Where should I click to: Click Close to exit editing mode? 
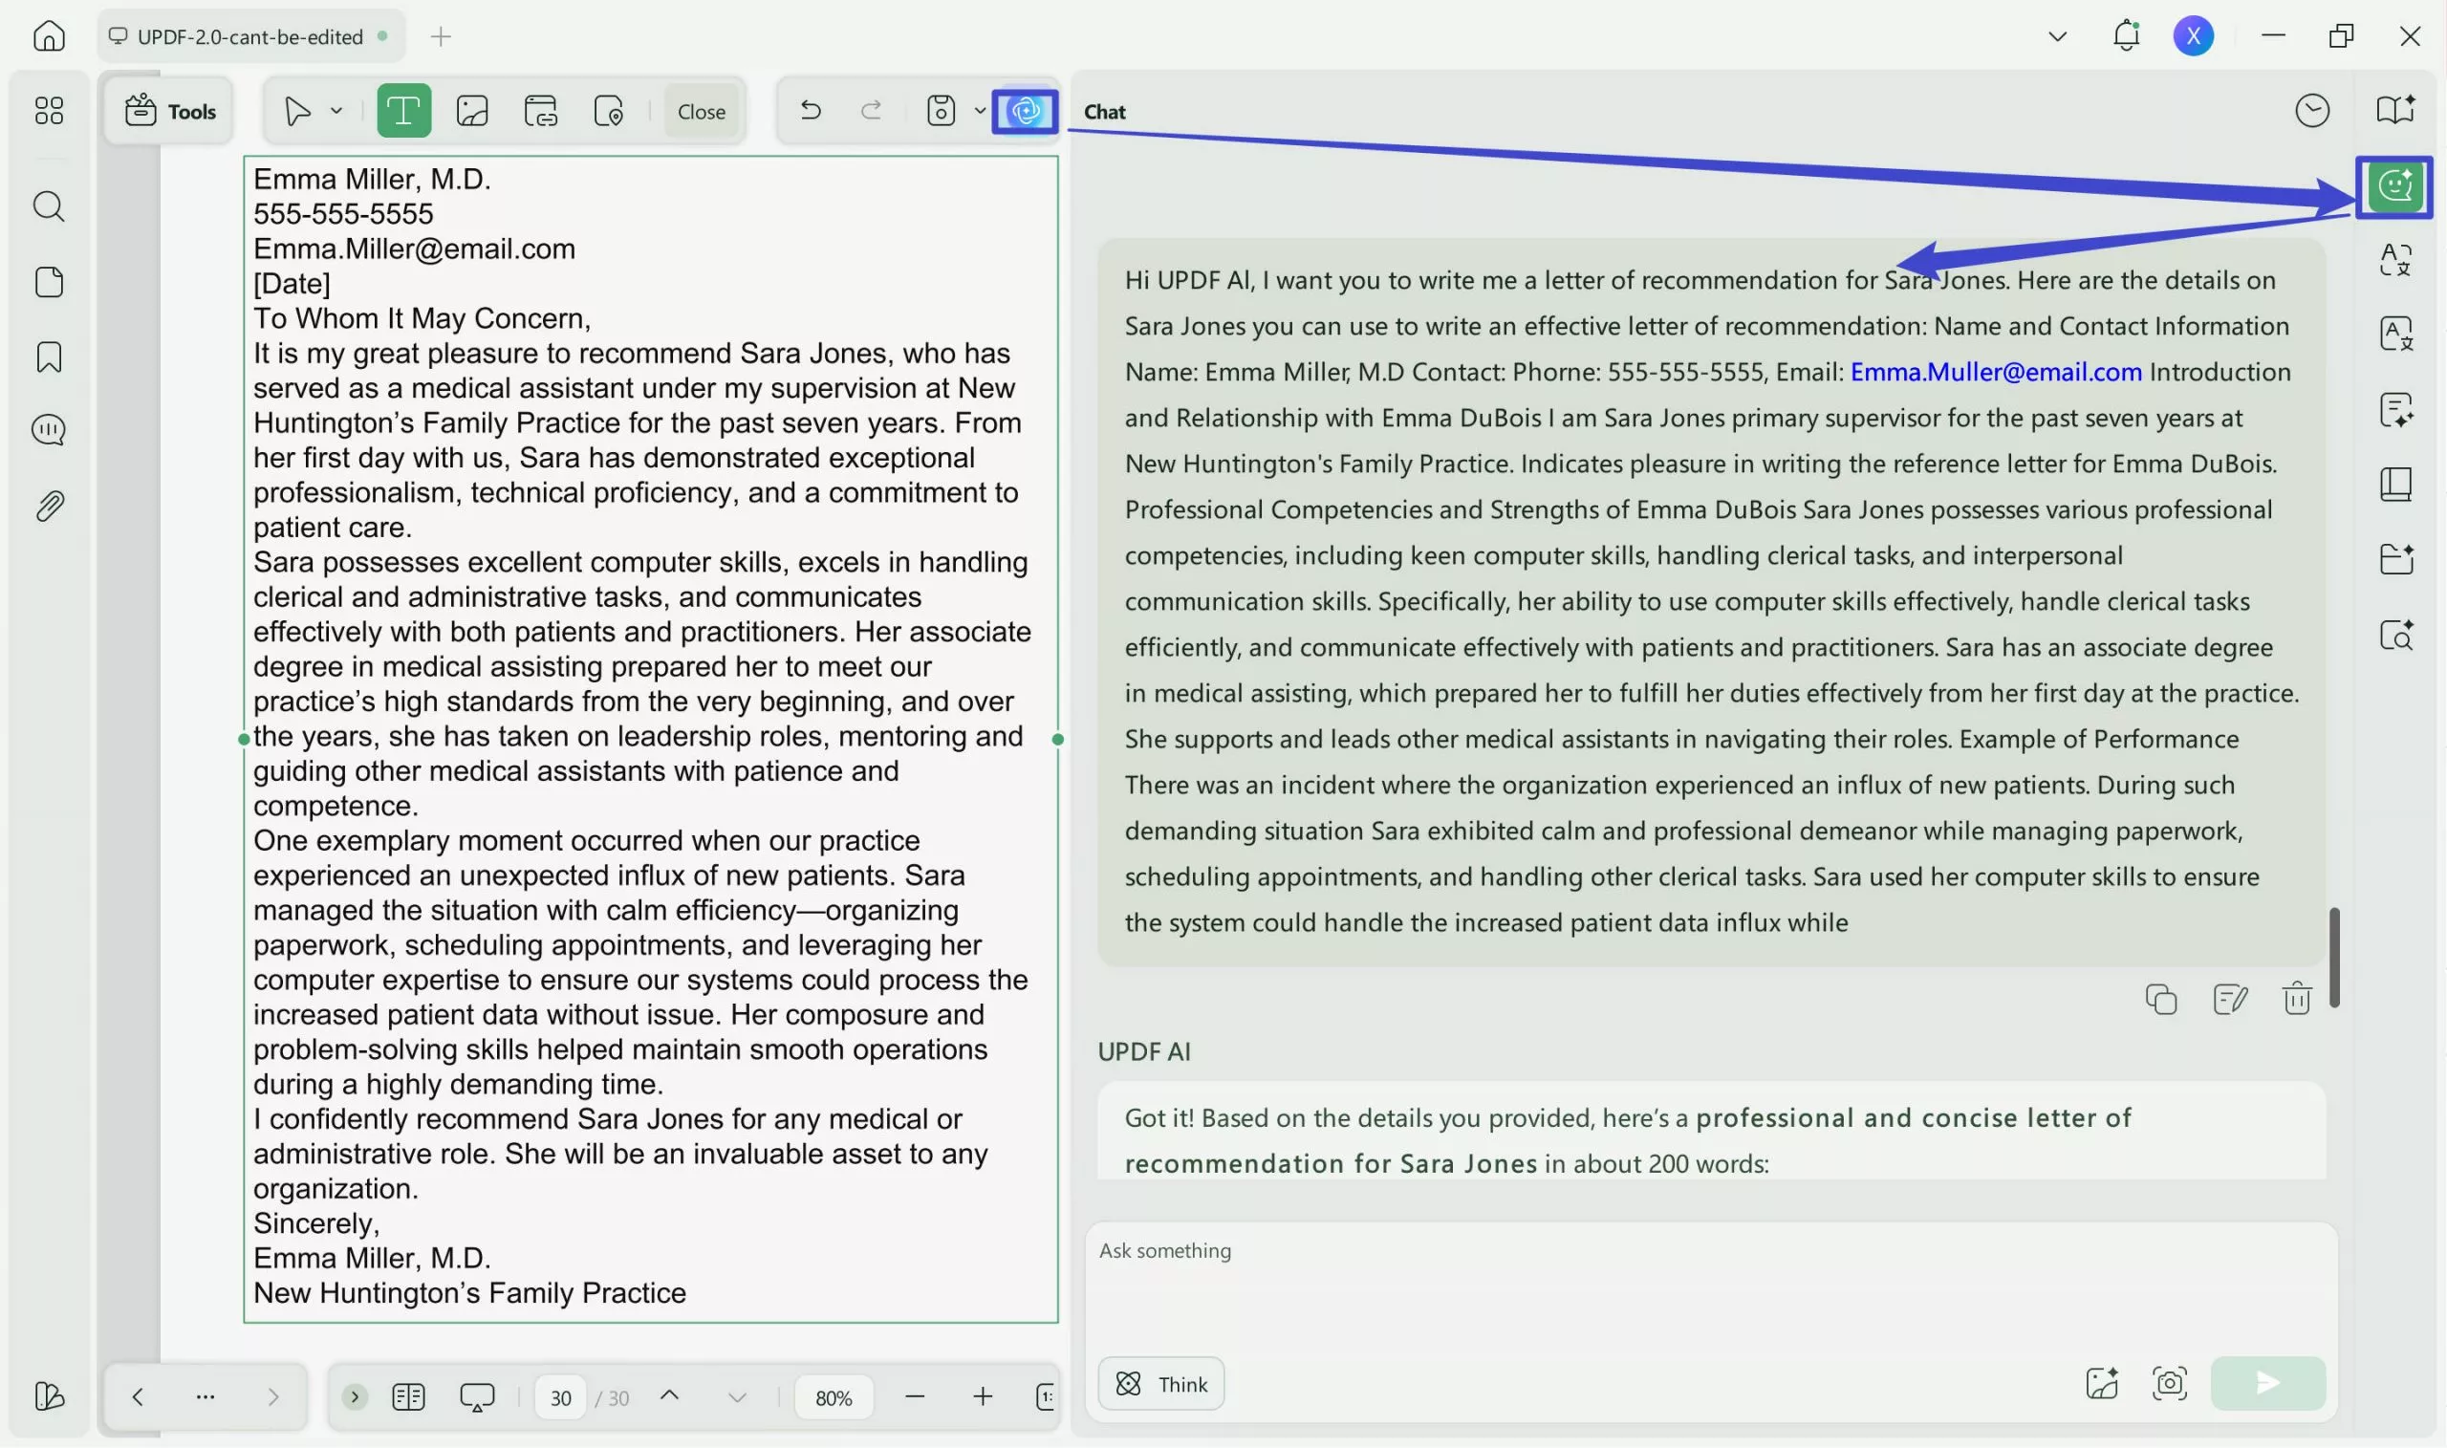point(701,110)
